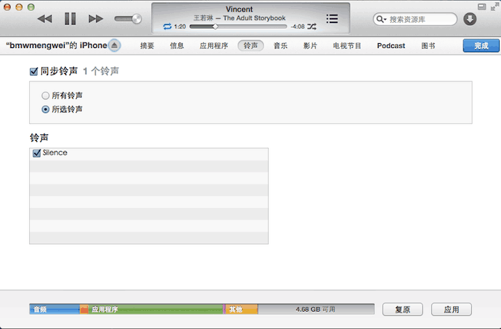Switch to the 图书 tab
Viewport: 501px width, 329px height.
pos(428,46)
